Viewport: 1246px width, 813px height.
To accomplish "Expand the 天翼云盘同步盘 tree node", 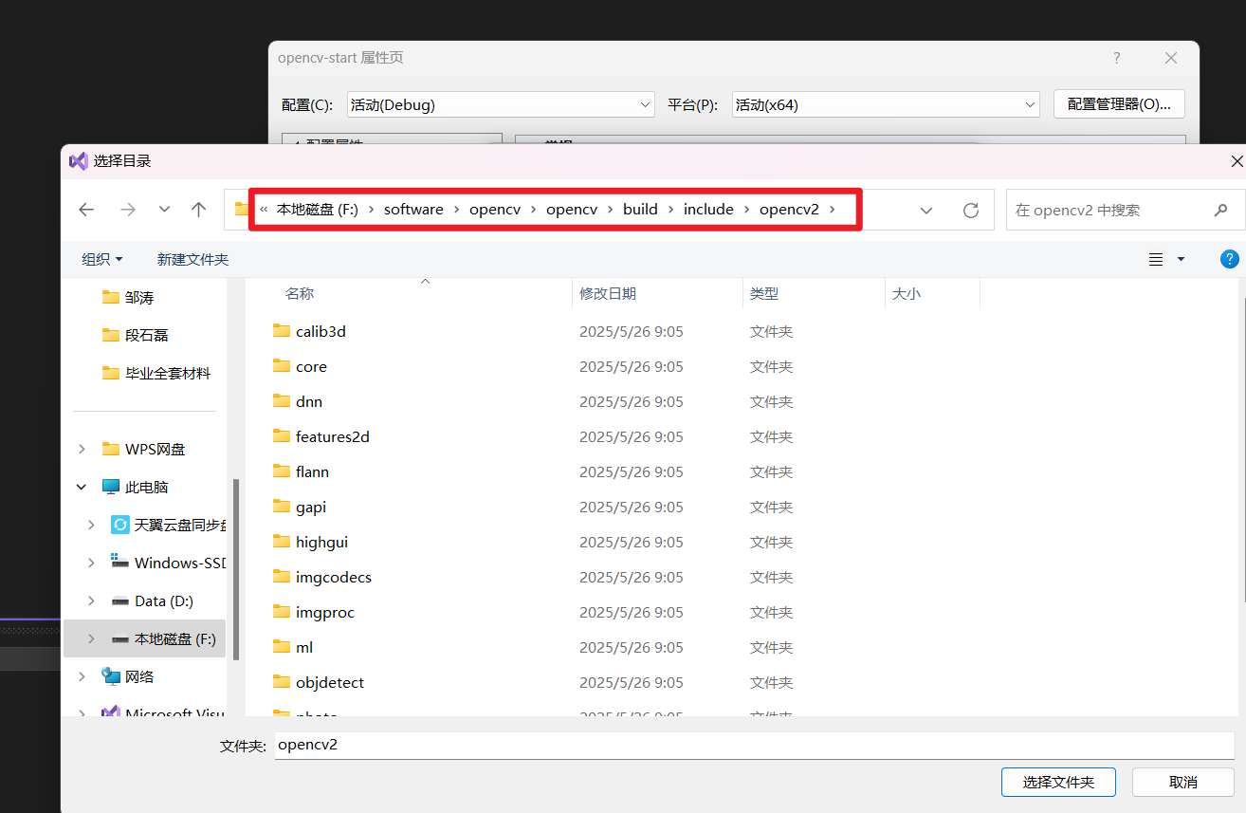I will pos(91,525).
